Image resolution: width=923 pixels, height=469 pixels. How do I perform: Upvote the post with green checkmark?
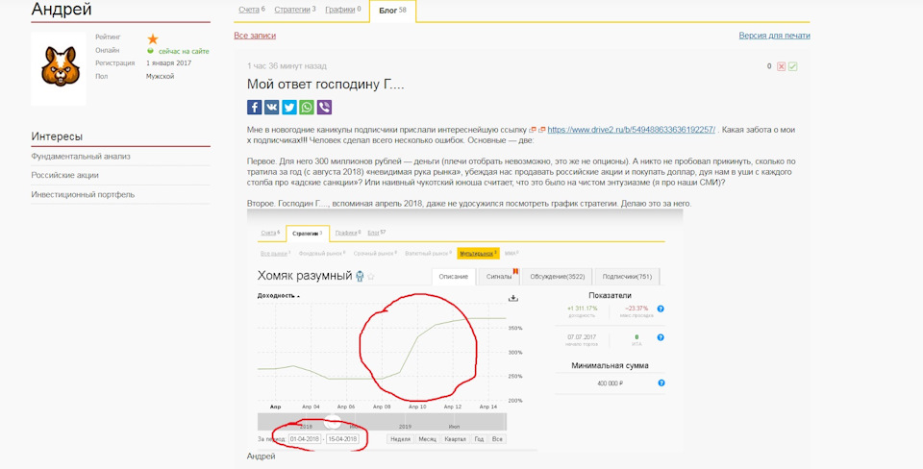(x=793, y=66)
